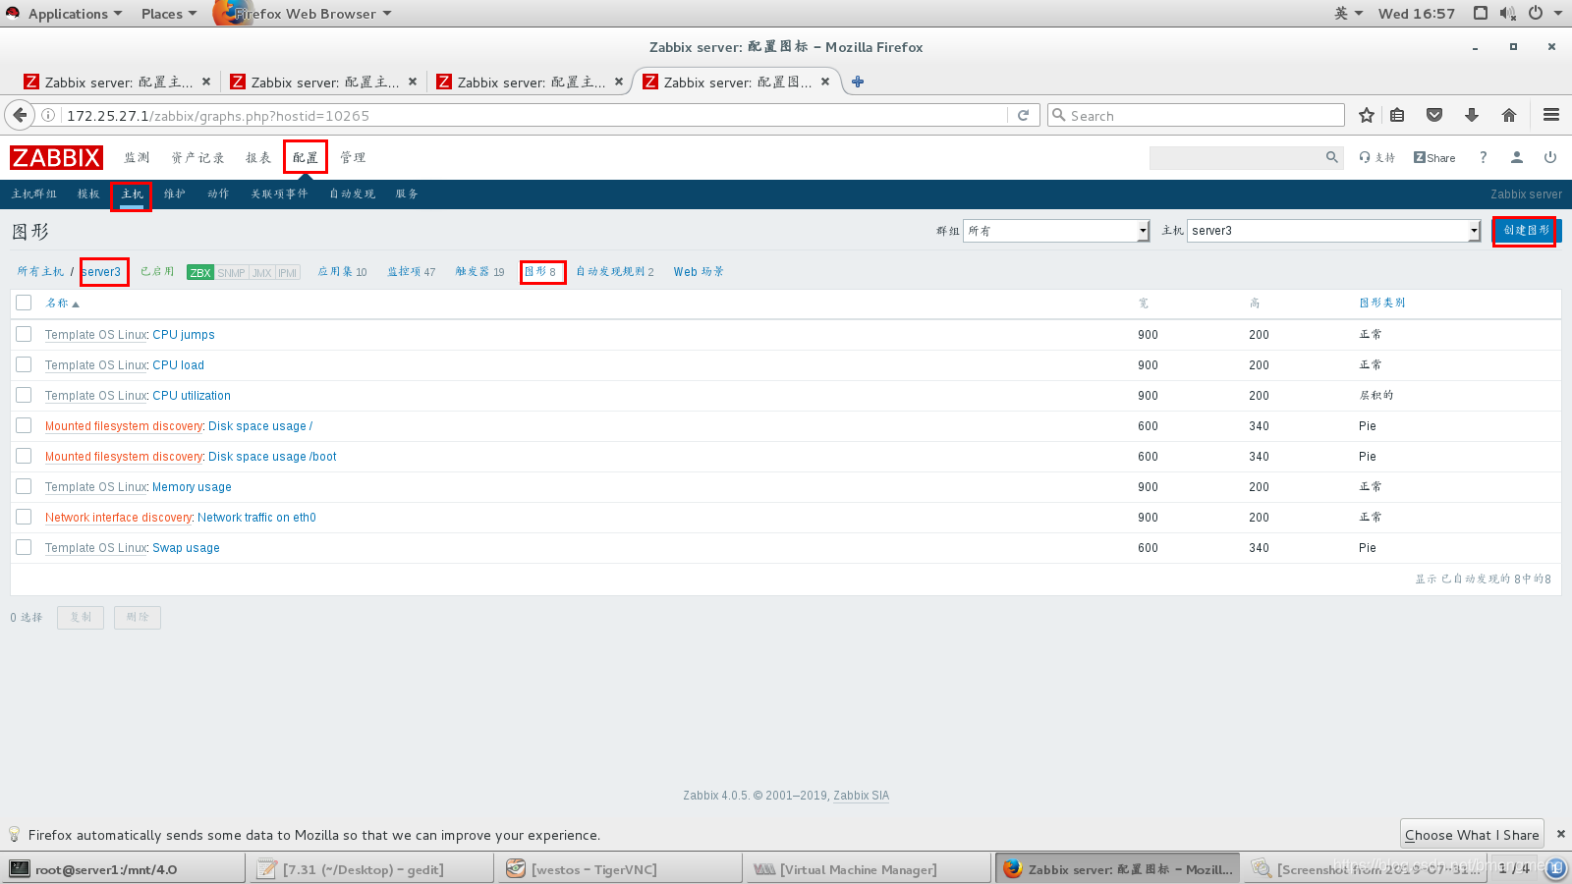Click the Firefox search field
Screen dimensions: 1572x884
pos(1196,115)
